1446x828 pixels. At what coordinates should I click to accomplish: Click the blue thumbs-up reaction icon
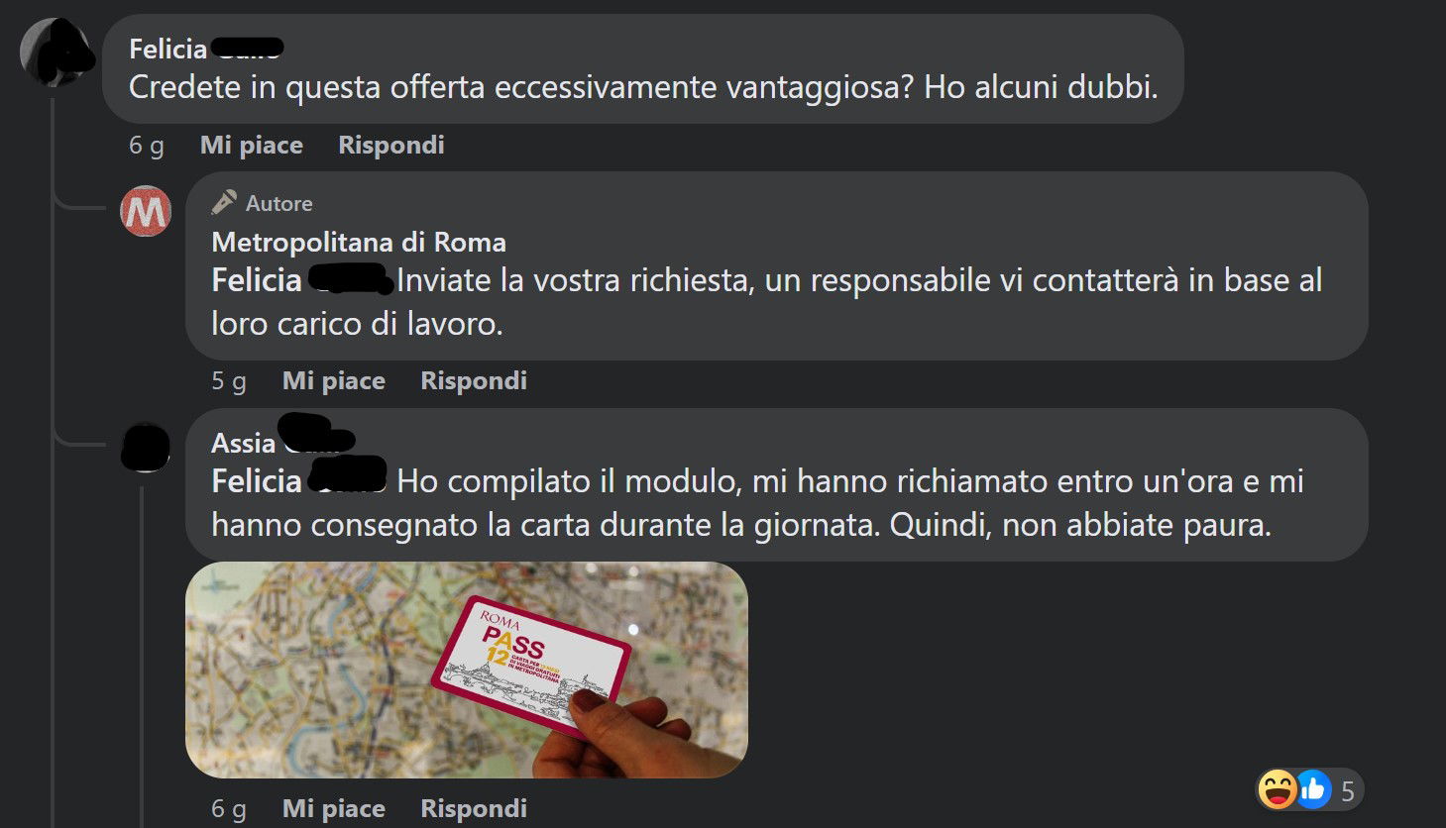pos(1312,789)
